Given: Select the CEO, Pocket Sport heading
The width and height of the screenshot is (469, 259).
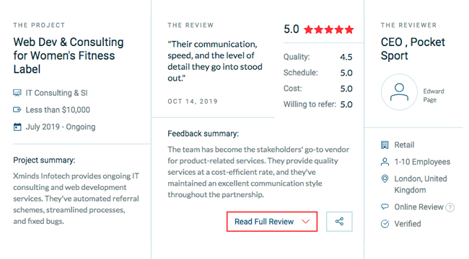Looking at the screenshot, I should [x=413, y=49].
